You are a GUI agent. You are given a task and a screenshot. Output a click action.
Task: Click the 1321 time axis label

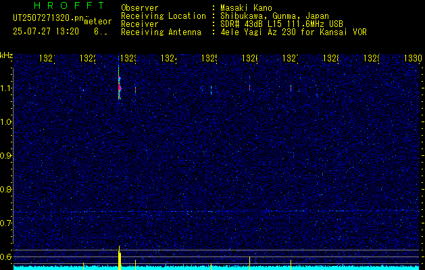click(47, 58)
